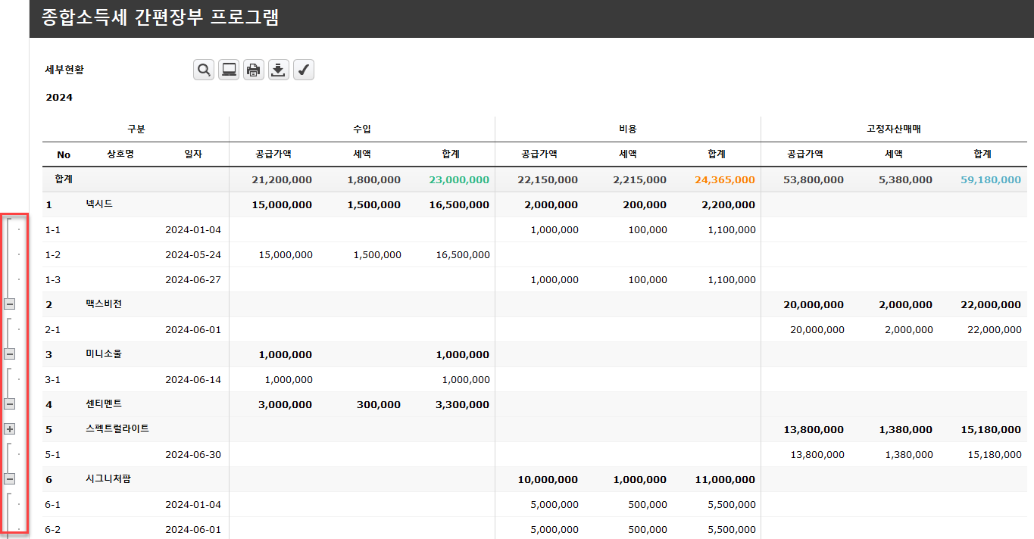Expand the 스펙트럴라이트 row with plus
Screen dimensions: 1034x539
[x=10, y=428]
